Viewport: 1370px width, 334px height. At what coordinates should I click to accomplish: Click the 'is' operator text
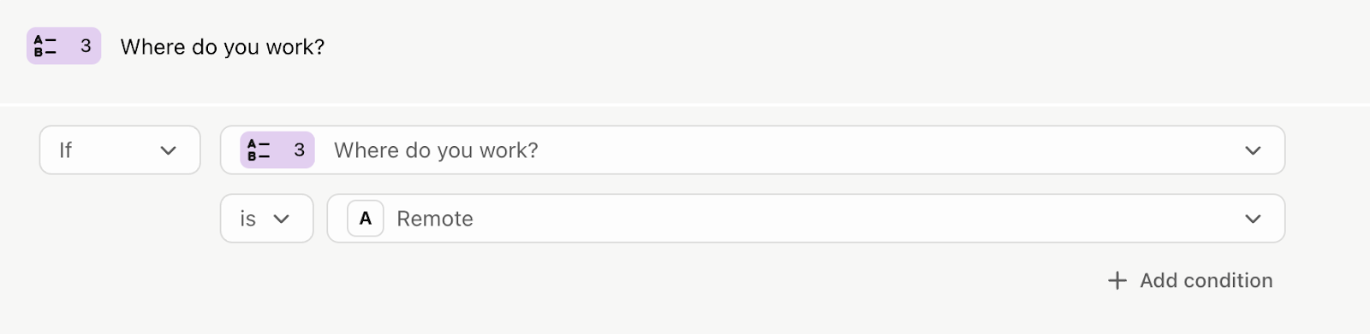(247, 220)
